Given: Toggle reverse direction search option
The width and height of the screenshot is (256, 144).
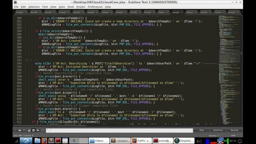Looking at the screenshot, I should tap(29, 130).
